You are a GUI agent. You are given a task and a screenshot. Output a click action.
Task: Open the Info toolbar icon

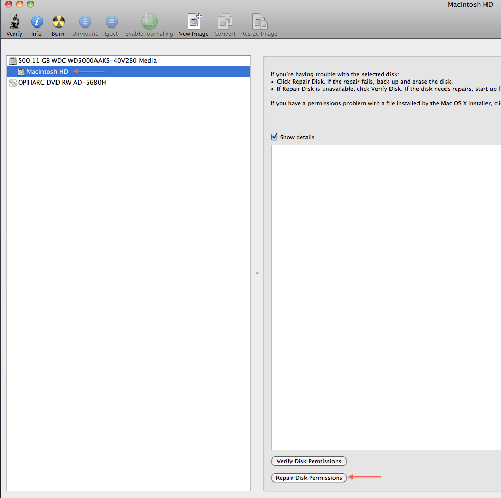[x=37, y=22]
